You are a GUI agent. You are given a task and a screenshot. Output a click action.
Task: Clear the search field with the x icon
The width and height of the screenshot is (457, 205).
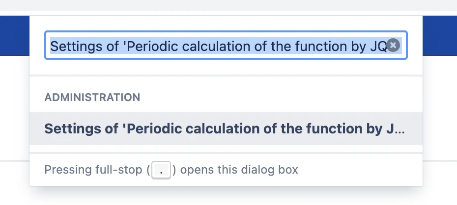click(393, 45)
